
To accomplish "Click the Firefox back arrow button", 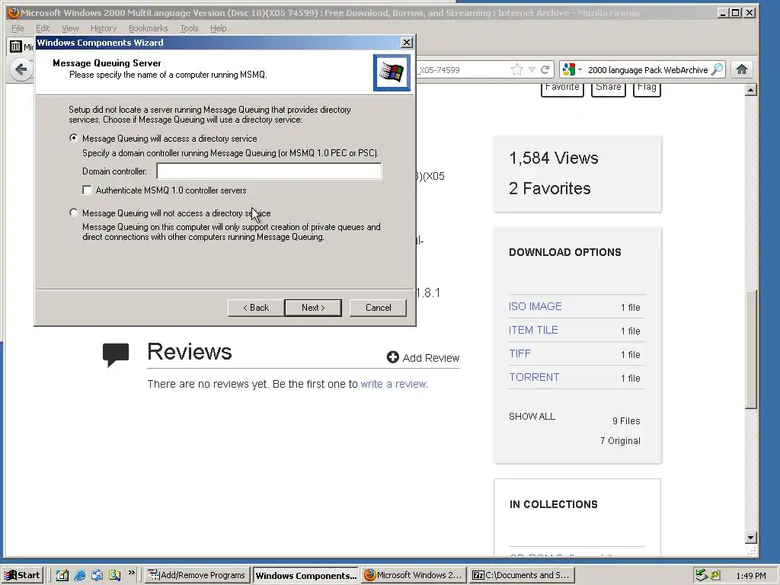I will click(x=21, y=69).
